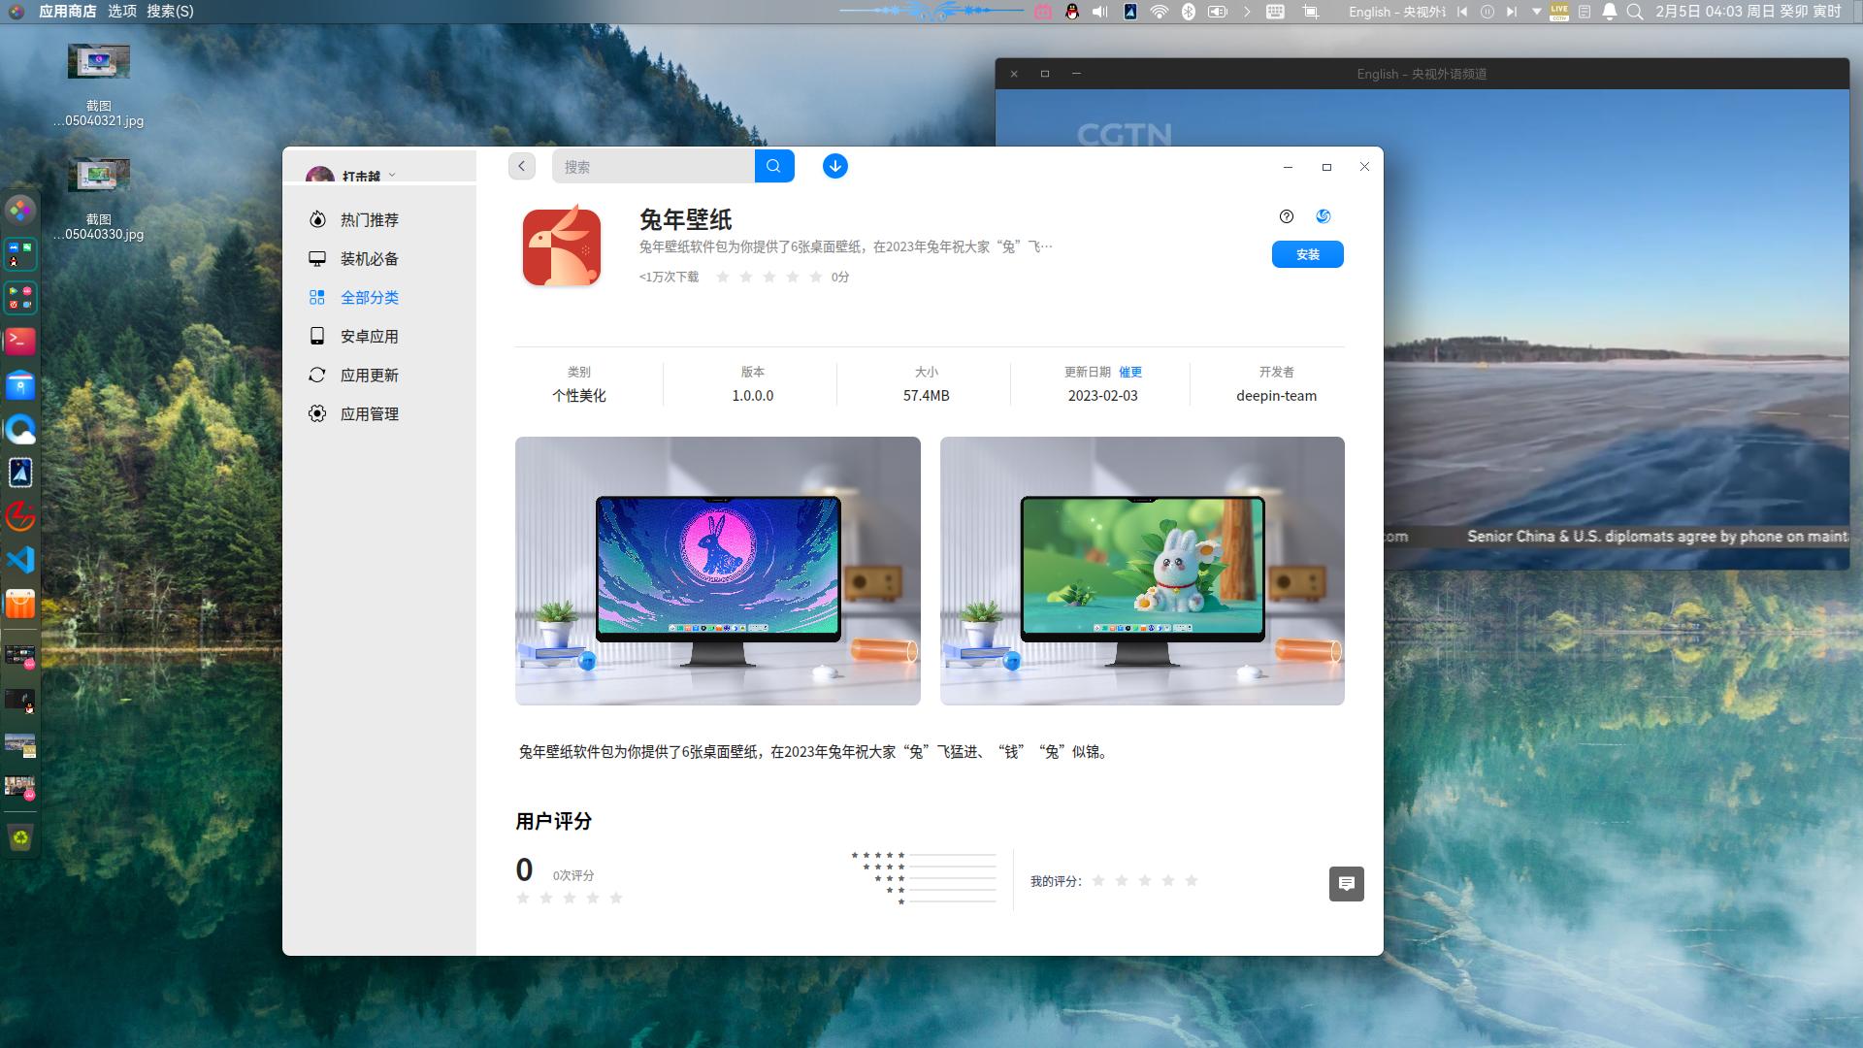Screen dimensions: 1863x1048
Task: Open the 搜索(S) menu
Action: click(169, 12)
